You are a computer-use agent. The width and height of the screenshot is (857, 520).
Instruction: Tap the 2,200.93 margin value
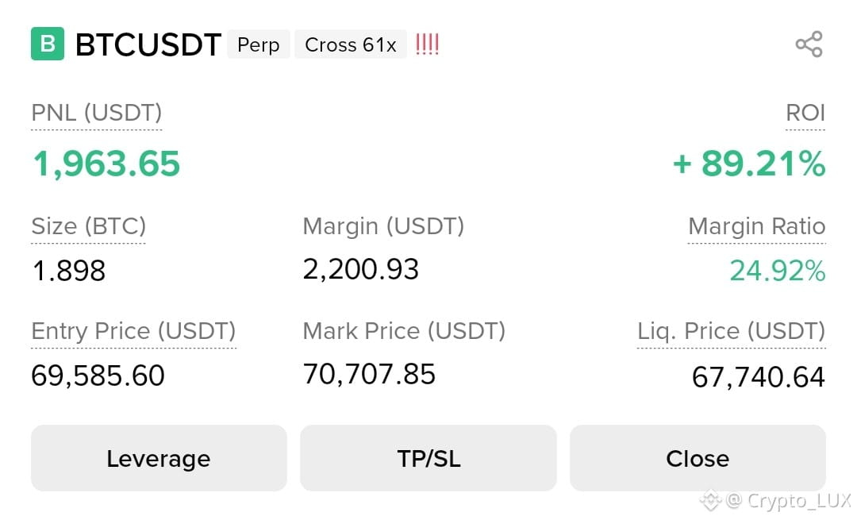pos(361,269)
